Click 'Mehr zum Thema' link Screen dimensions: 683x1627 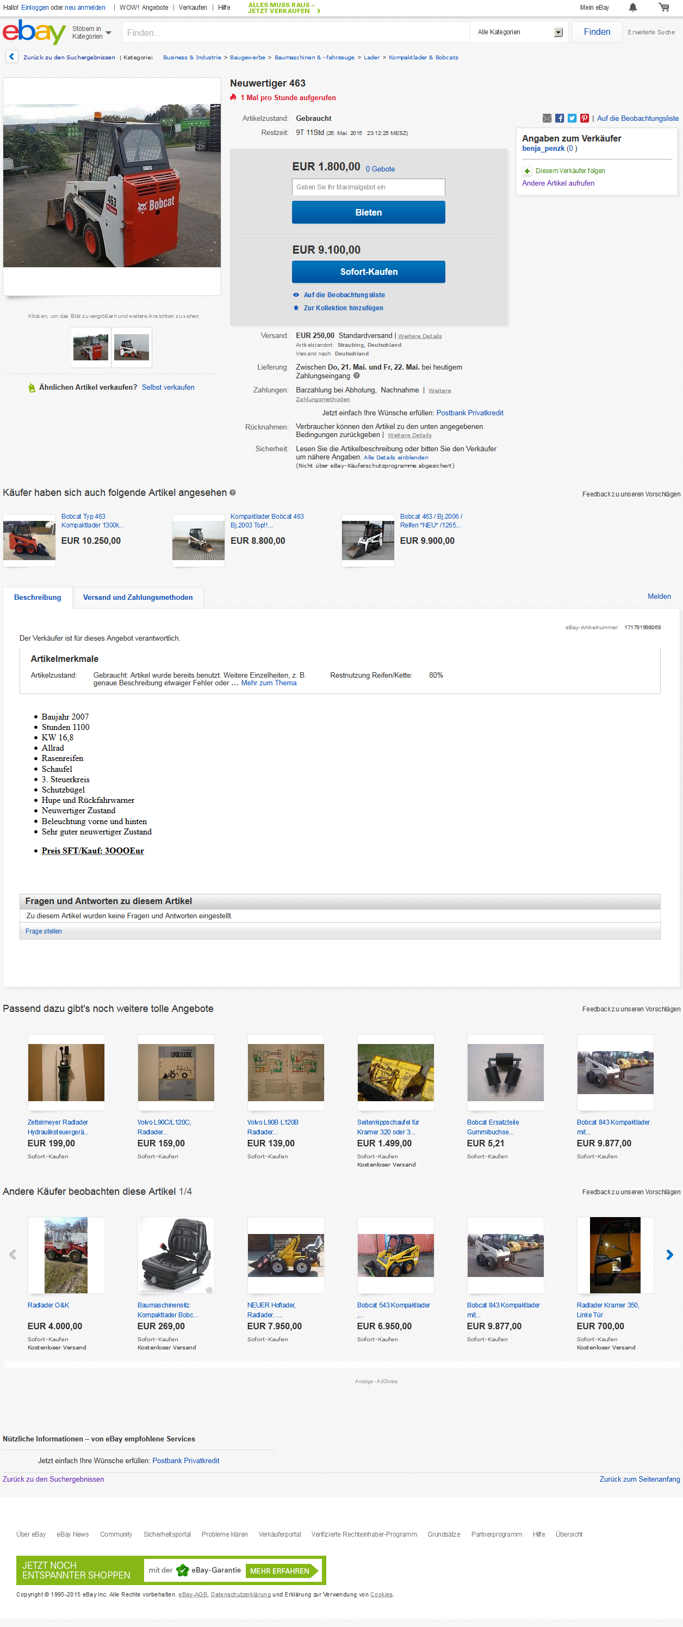pyautogui.click(x=268, y=683)
